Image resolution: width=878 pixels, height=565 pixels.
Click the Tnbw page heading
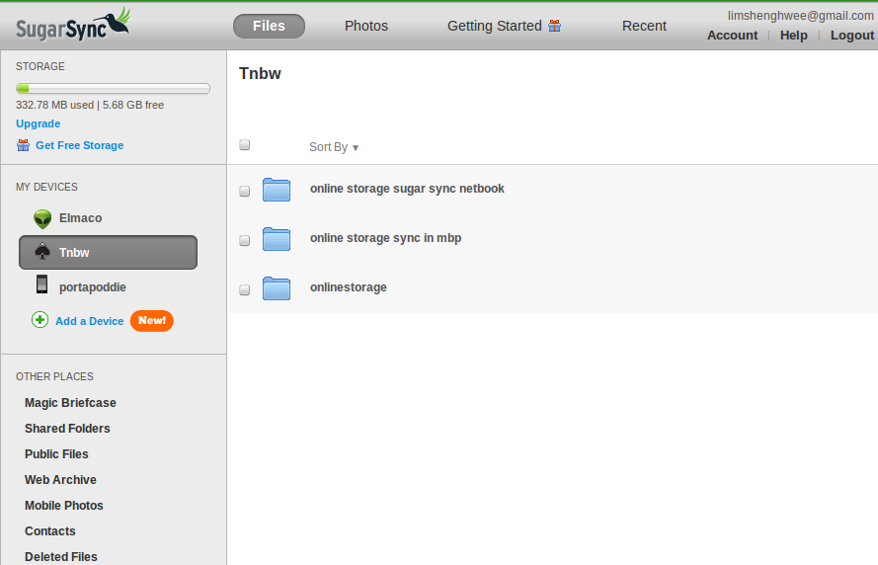click(260, 74)
